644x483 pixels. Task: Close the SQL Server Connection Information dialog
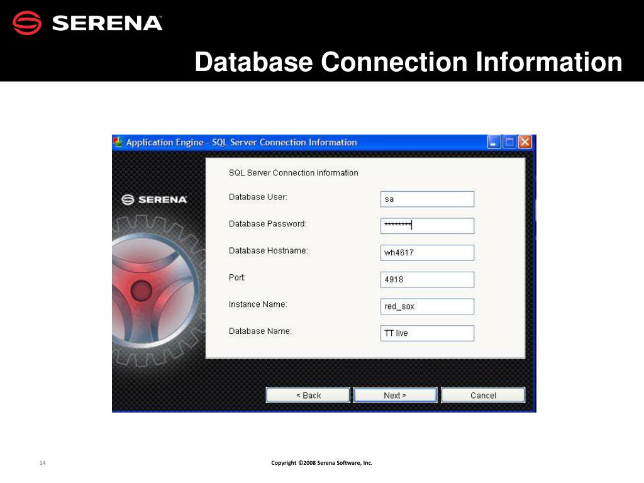coord(525,142)
